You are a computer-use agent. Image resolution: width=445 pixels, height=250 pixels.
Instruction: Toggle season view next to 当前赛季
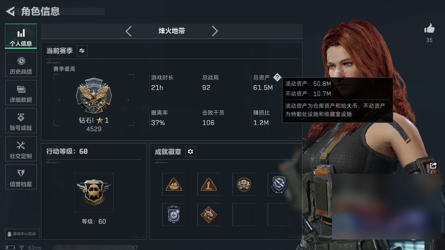(82, 51)
